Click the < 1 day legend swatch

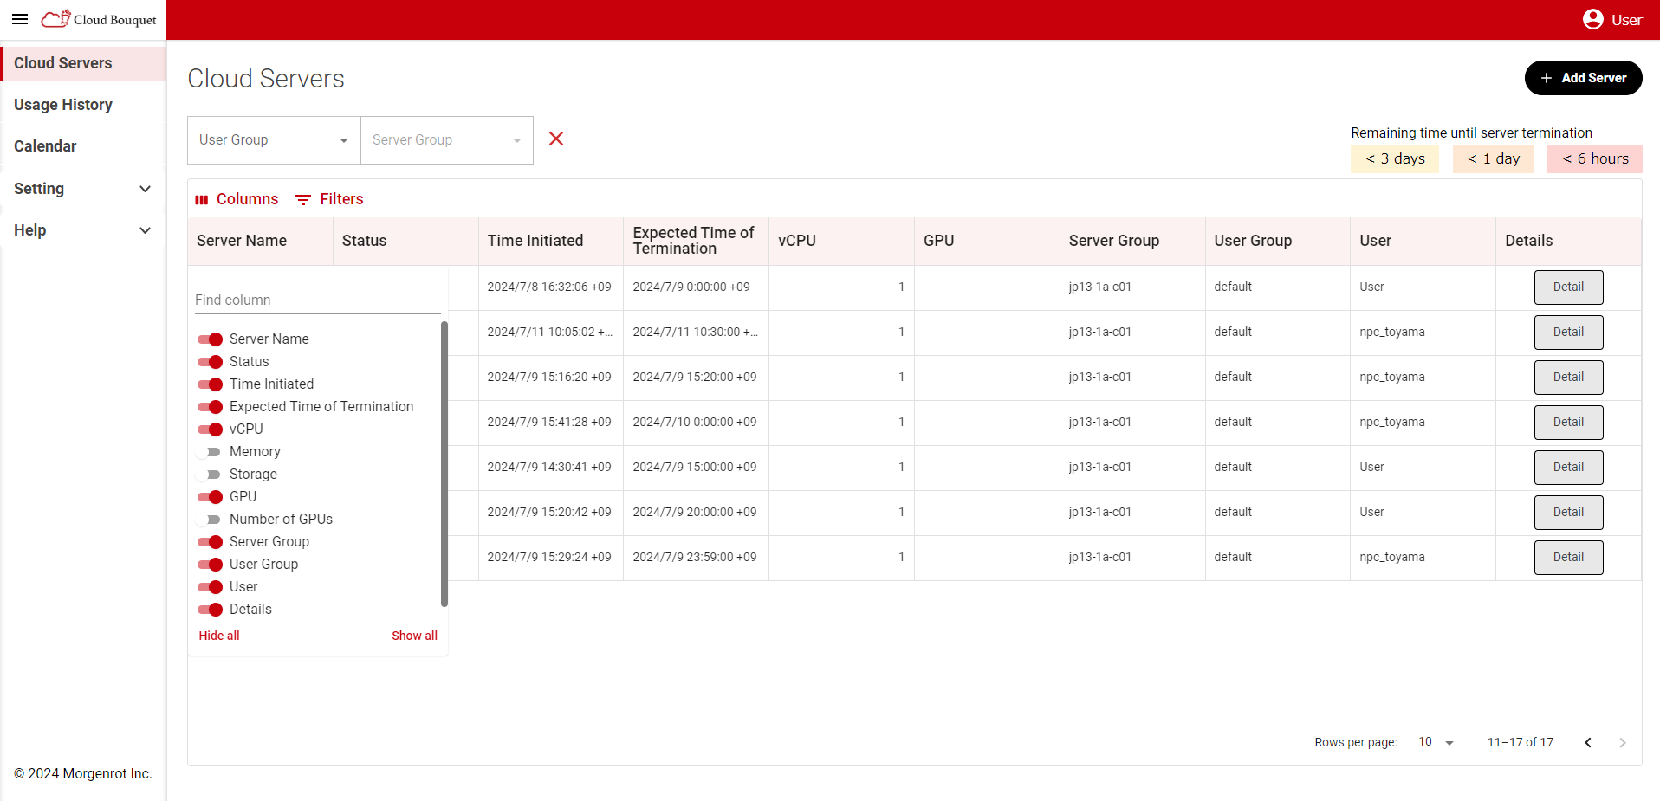point(1494,158)
